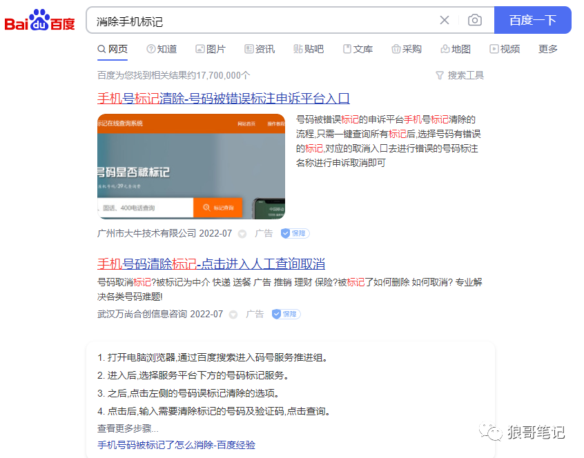Open the 采购 tab
This screenshot has width=584, height=458.
click(407, 49)
